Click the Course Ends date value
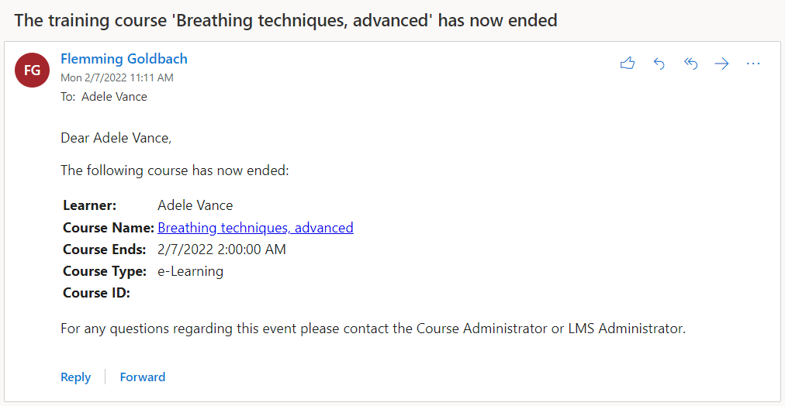Screen dimensions: 785x406 [221, 249]
